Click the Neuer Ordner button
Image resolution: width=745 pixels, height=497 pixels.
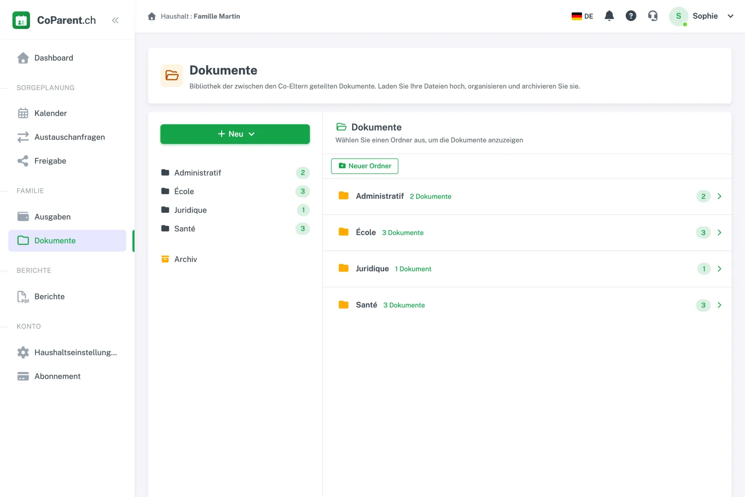(x=365, y=166)
